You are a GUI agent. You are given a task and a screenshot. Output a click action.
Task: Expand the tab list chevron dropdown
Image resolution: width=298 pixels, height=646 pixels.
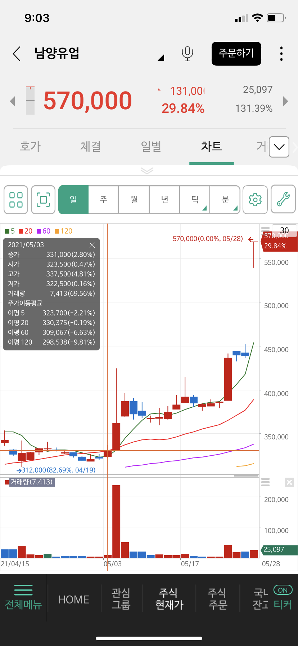(279, 147)
